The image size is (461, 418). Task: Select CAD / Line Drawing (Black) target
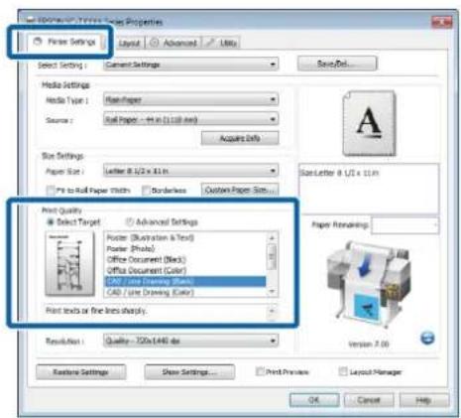coord(185,281)
